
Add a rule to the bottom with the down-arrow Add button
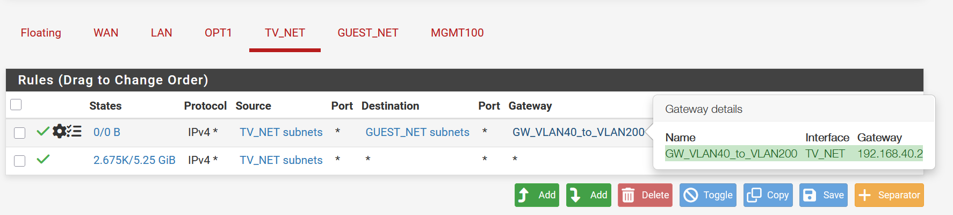(588, 195)
